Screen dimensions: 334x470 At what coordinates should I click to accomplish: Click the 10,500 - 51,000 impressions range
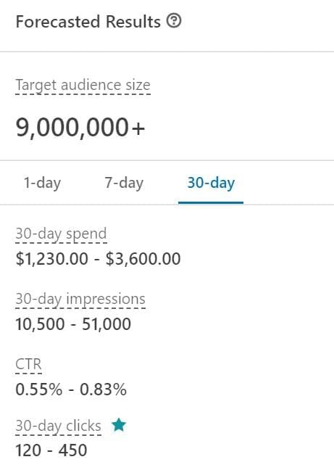pos(73,324)
